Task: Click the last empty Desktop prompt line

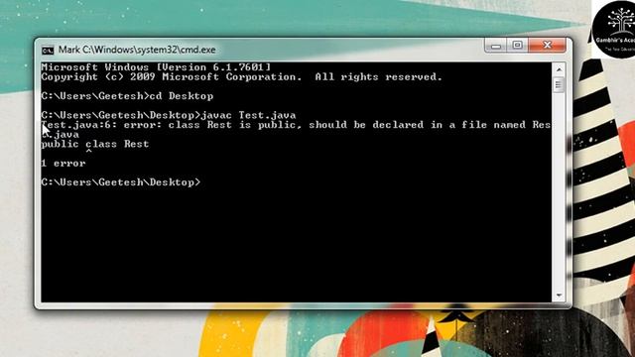Action: (x=121, y=182)
